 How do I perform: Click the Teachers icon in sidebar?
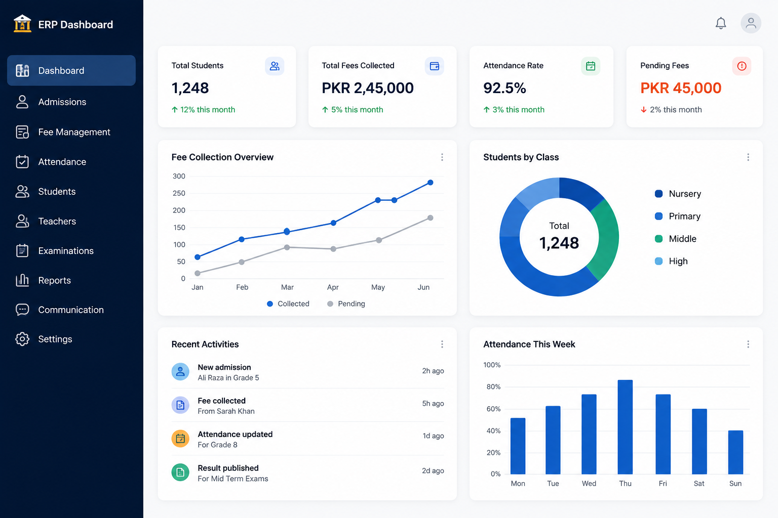point(22,221)
